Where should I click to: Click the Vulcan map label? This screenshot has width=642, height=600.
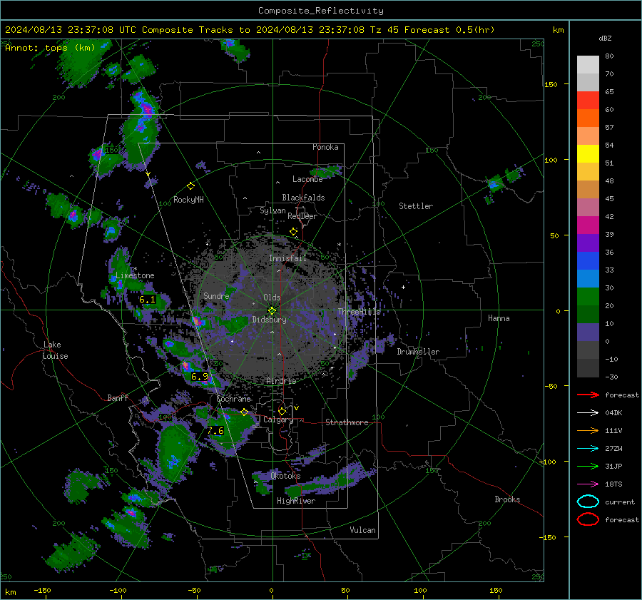363,530
